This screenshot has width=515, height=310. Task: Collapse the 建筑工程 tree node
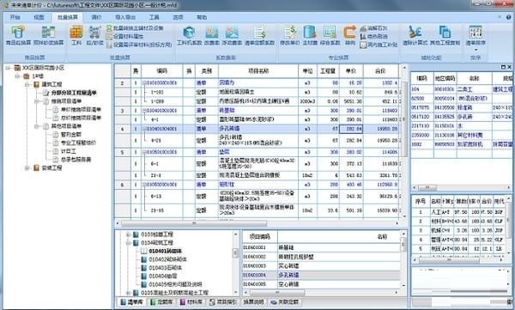[x=27, y=84]
